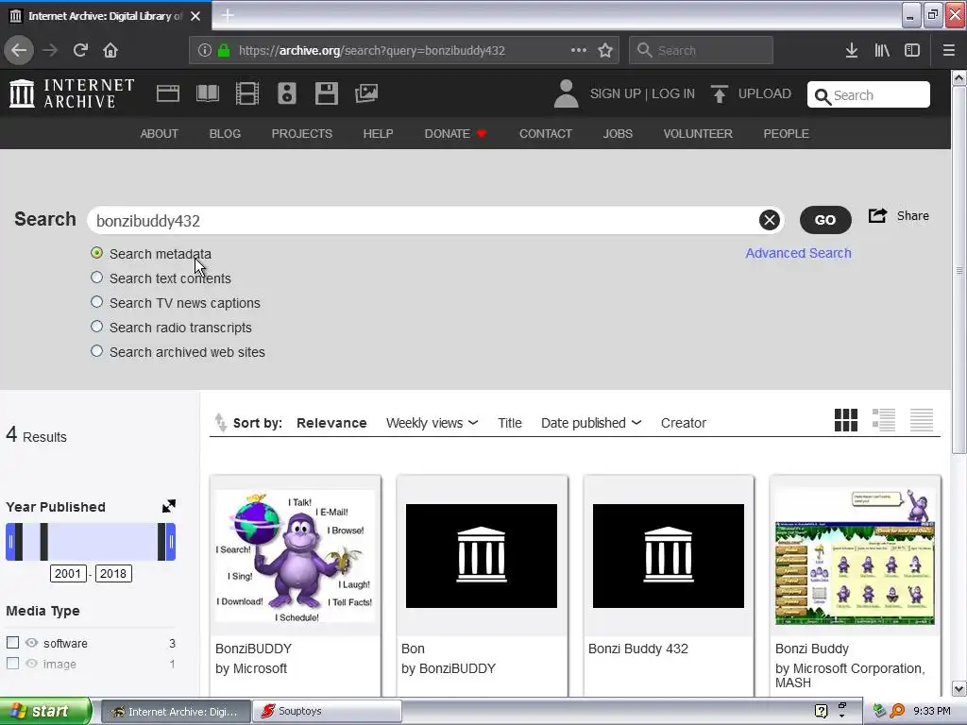Click the page vertical scrollbar down arrow
967x725 pixels.
pyautogui.click(x=959, y=688)
